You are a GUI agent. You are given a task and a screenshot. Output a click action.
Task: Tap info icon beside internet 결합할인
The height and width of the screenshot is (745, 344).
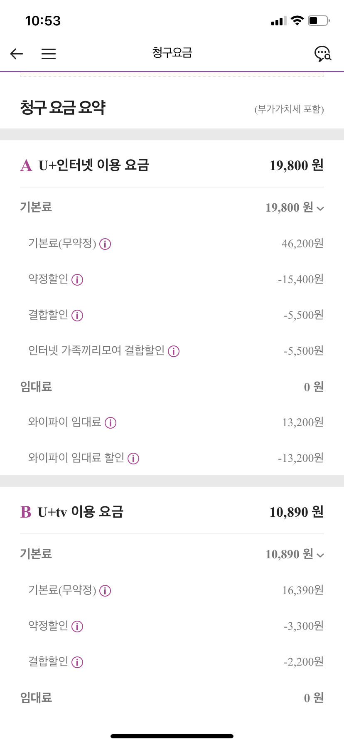(x=77, y=316)
